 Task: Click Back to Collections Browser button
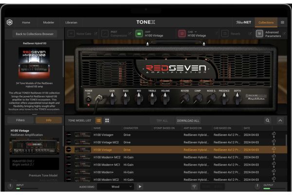coord(35,34)
